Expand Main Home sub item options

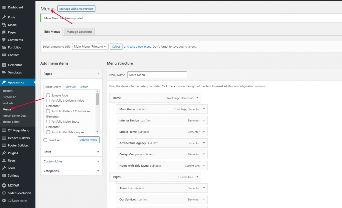coord(204,109)
